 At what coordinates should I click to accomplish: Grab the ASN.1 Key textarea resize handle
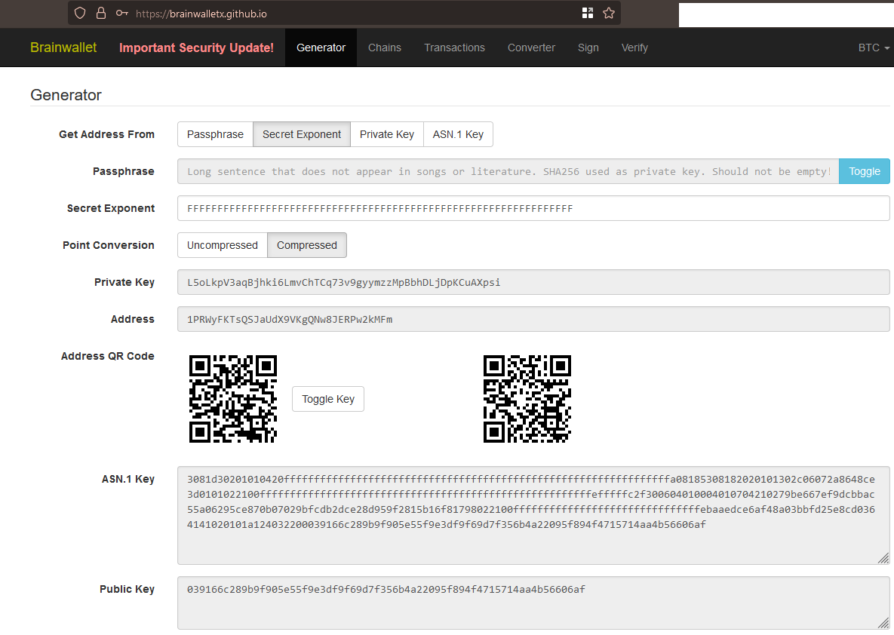[x=883, y=558]
